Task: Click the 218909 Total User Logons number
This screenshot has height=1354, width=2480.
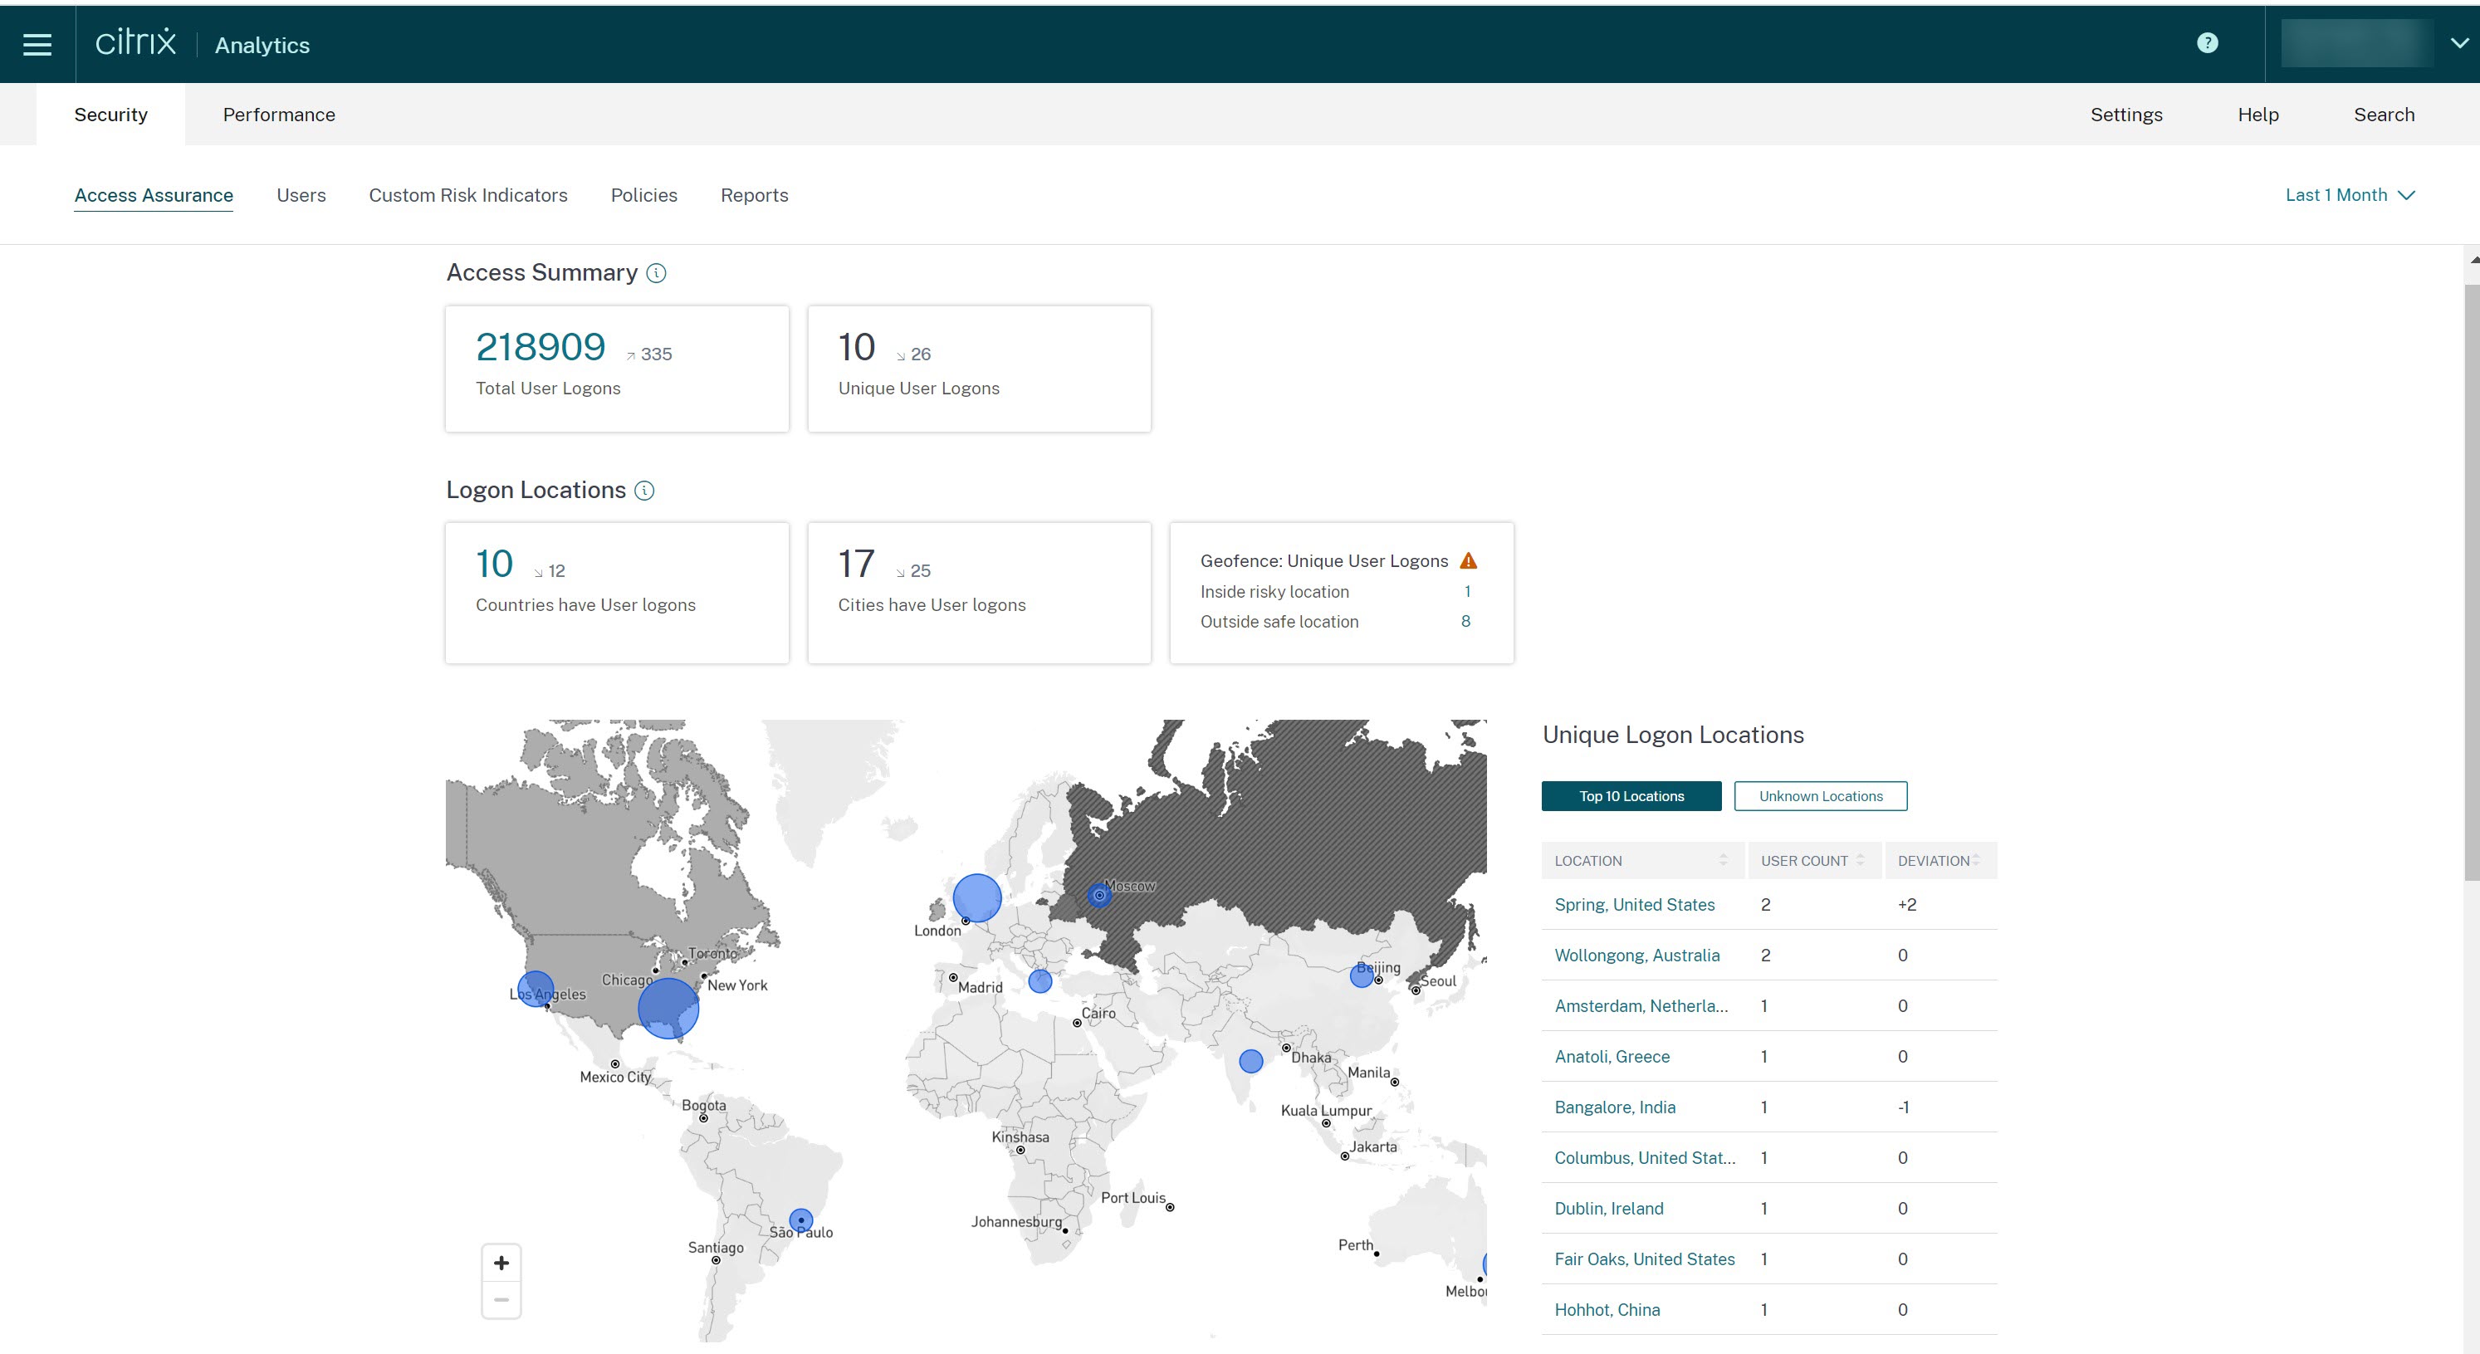Action: pos(541,347)
